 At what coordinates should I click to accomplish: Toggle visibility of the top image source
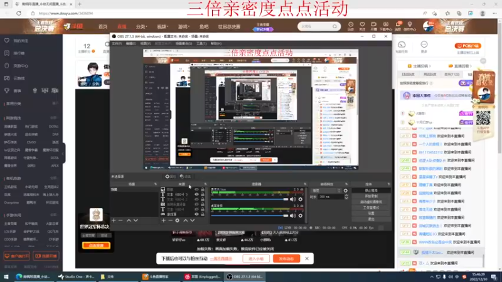(x=196, y=189)
